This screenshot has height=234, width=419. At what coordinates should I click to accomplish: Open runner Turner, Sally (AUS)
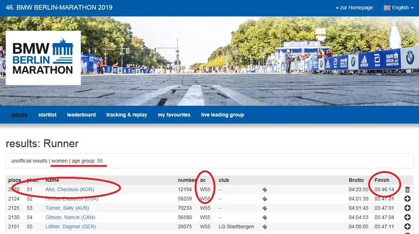pos(67,208)
